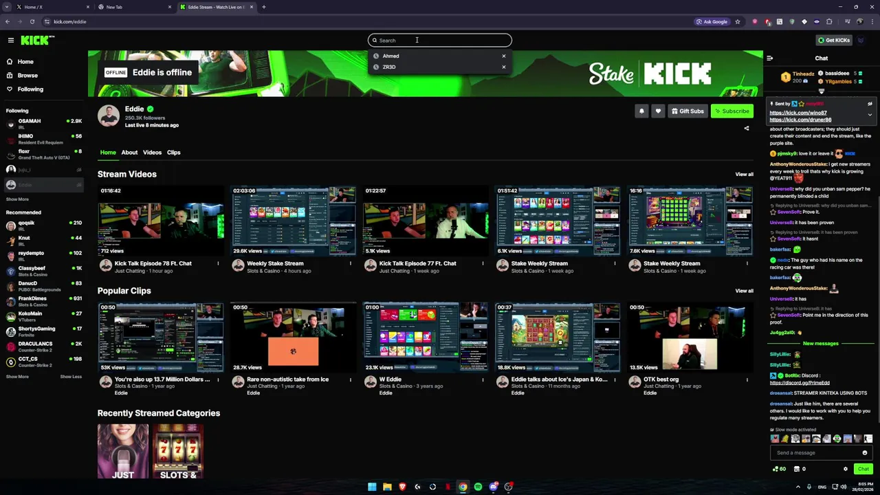880x495 pixels.
Task: Open the kick.com/wino87 pinned link
Action: [x=797, y=113]
